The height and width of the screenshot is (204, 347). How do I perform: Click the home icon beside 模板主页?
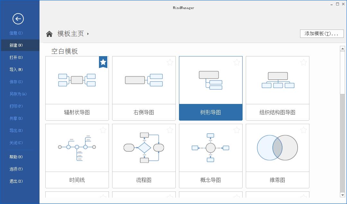coord(49,33)
